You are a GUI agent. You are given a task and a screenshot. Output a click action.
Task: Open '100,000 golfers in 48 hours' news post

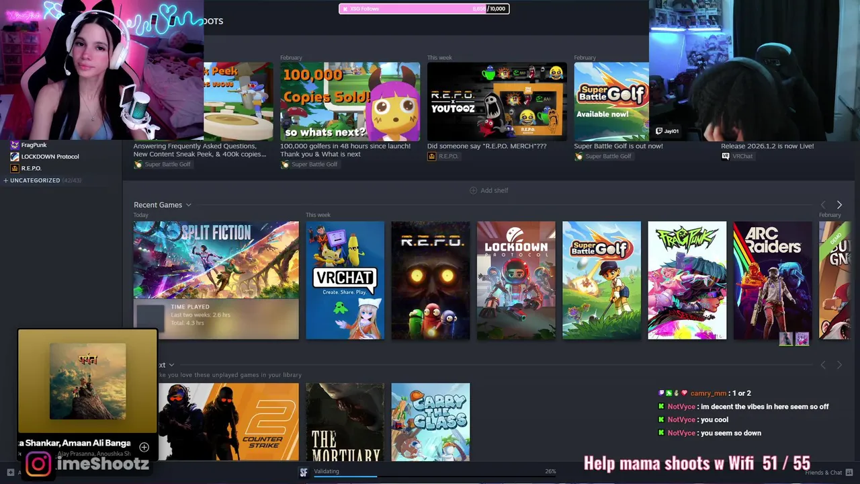[x=345, y=150]
